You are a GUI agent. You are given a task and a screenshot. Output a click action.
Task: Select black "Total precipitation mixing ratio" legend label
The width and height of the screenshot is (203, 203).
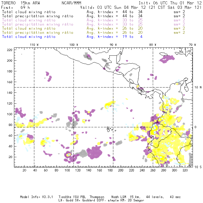38,16
